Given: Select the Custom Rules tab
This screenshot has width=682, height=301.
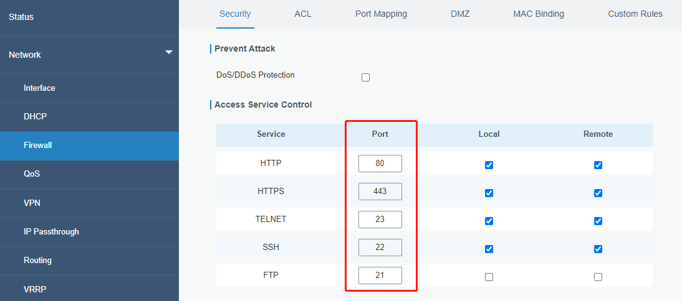Looking at the screenshot, I should pyautogui.click(x=635, y=14).
